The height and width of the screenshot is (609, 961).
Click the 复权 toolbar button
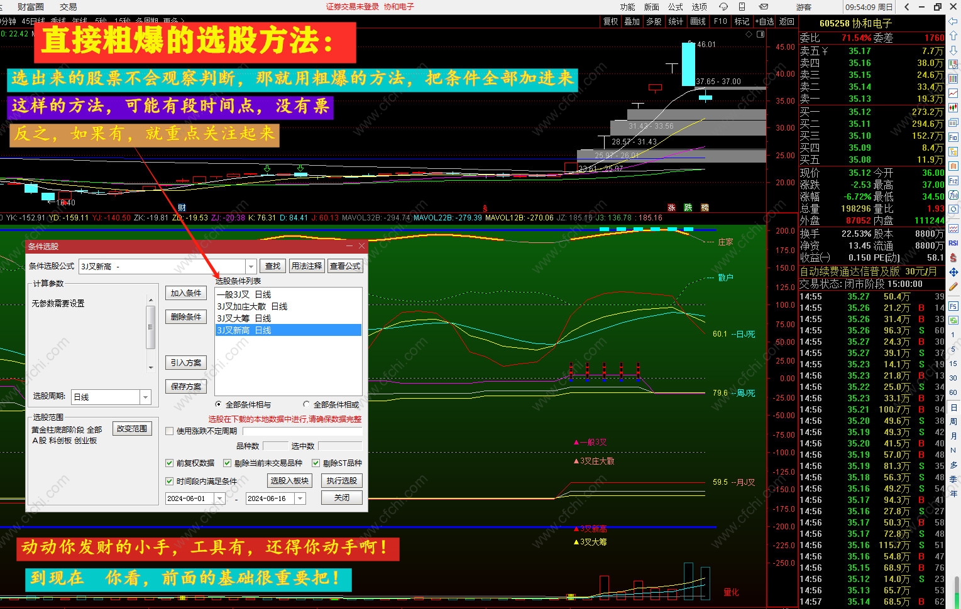(611, 21)
